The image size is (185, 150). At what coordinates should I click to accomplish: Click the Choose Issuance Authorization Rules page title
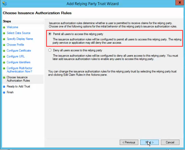[37, 13]
